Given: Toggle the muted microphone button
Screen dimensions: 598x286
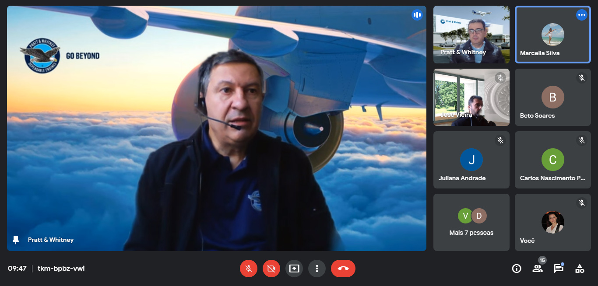Looking at the screenshot, I should pyautogui.click(x=249, y=269).
